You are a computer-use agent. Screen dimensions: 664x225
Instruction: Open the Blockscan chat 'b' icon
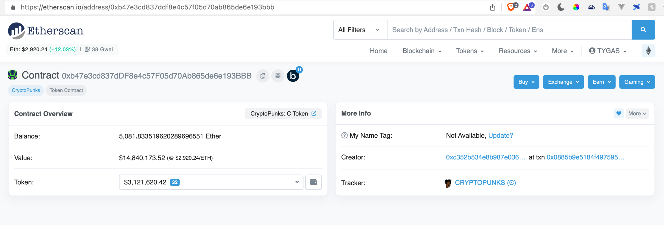pos(293,76)
